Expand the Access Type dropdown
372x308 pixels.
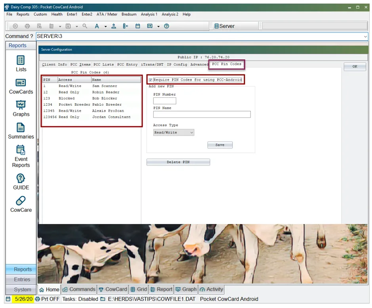[x=174, y=133]
